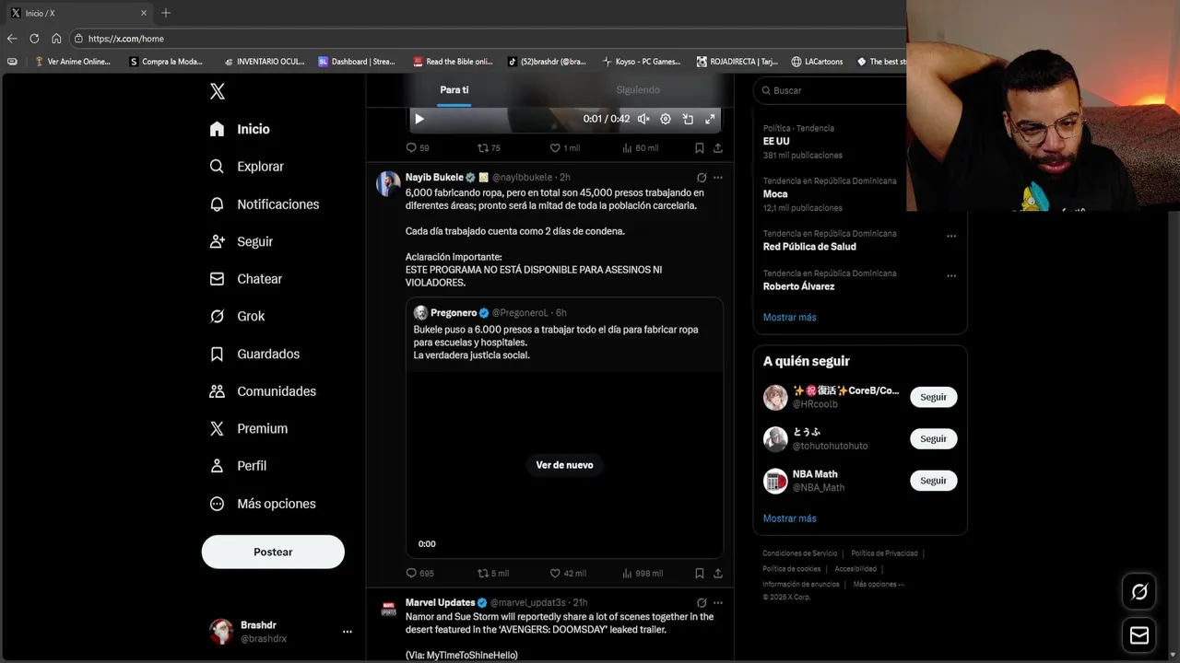This screenshot has width=1180, height=663.
Task: View analytics showing 60 mil views
Action: point(641,147)
